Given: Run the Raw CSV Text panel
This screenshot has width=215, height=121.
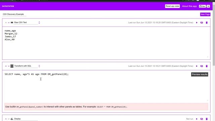Looking at the screenshot, I should pyautogui.click(x=197, y=23).
